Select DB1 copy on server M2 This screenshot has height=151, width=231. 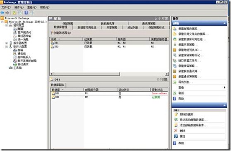[x=109, y=97]
